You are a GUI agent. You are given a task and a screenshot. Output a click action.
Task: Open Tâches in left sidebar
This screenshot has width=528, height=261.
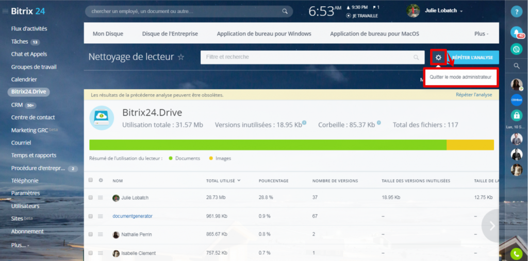point(20,41)
